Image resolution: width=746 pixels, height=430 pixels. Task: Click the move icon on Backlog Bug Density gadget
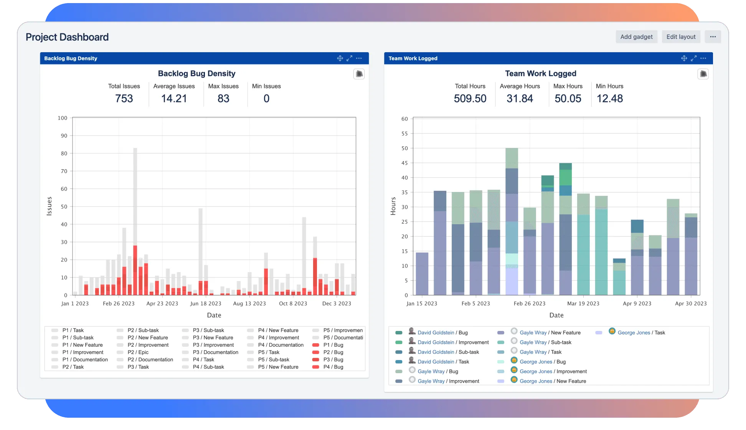point(340,58)
